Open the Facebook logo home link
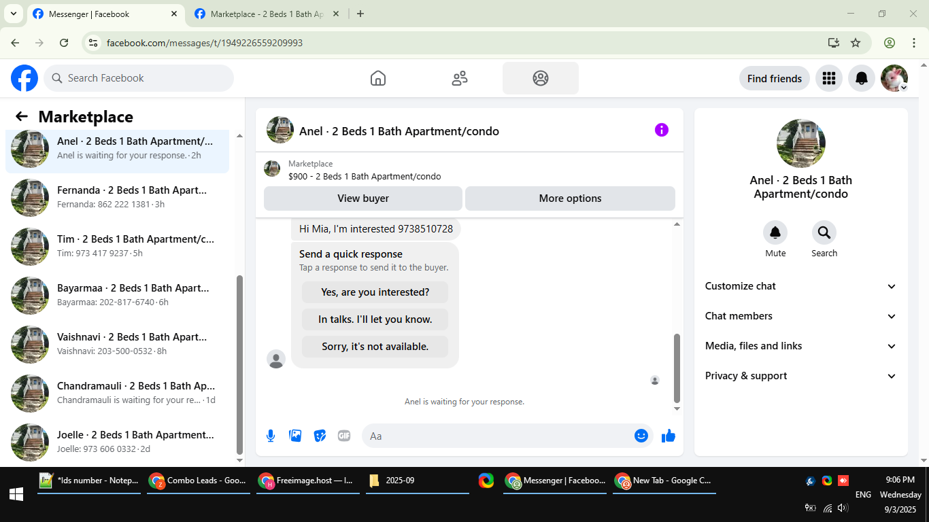 coord(24,78)
